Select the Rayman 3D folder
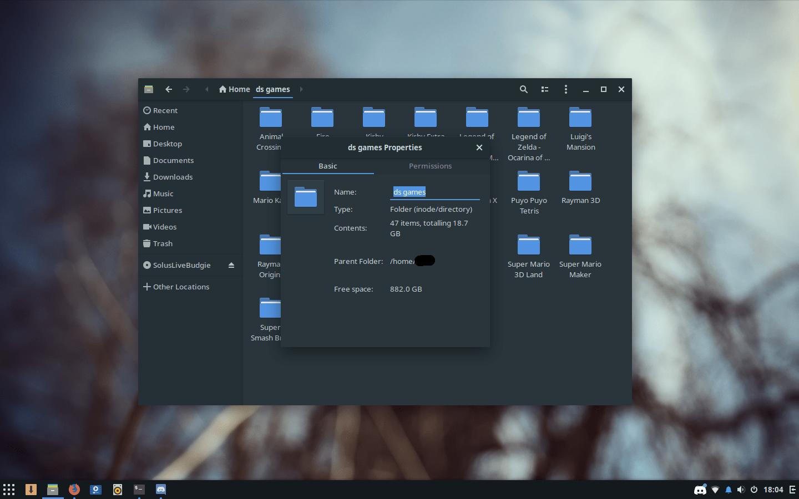This screenshot has height=499, width=799. pyautogui.click(x=580, y=187)
